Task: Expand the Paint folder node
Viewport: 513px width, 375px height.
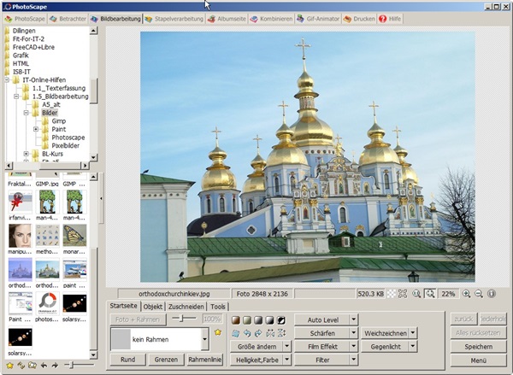Action: (x=36, y=129)
